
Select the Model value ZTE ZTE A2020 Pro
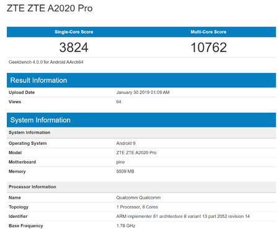(136, 153)
